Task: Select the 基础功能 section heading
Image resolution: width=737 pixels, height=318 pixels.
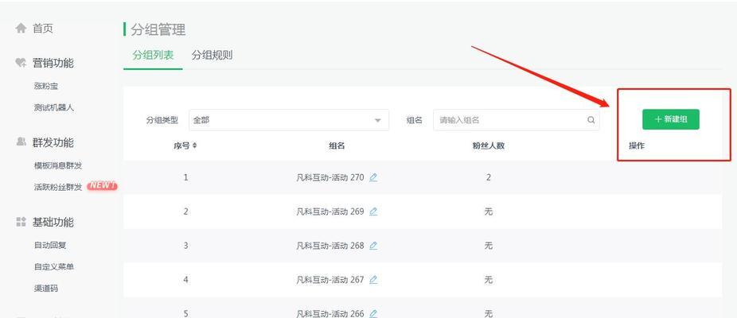Action: 53,222
